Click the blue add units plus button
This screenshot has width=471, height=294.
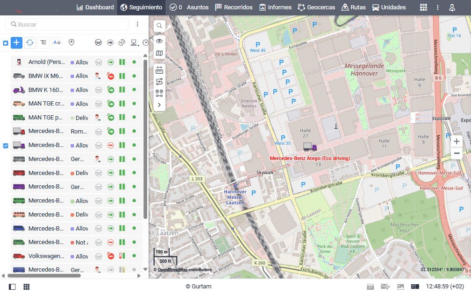[x=16, y=42]
